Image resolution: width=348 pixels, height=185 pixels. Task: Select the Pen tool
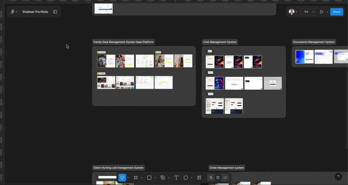163,177
